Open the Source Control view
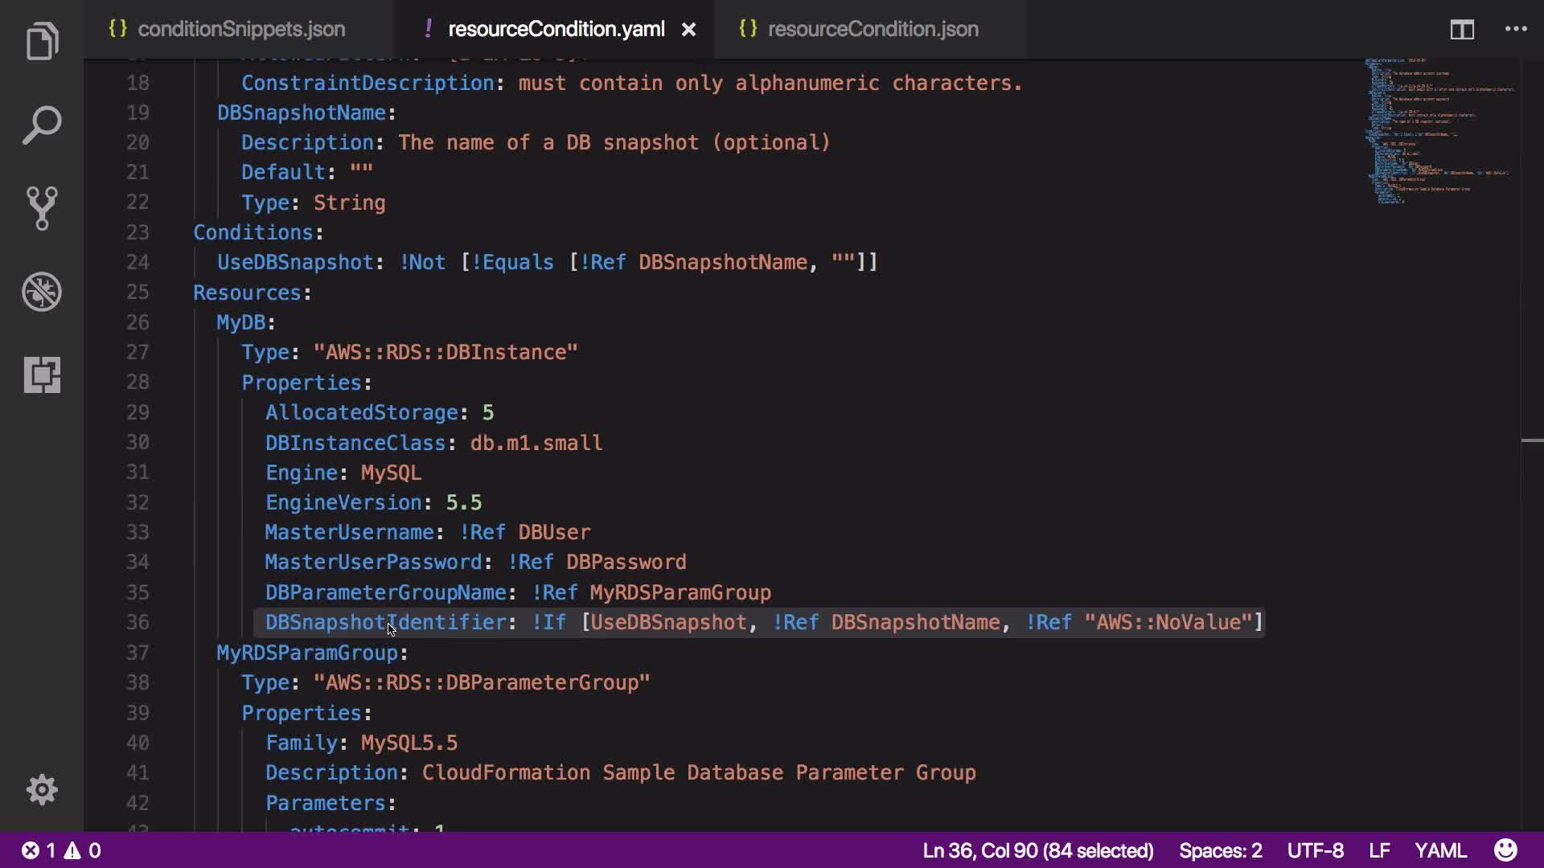 point(42,208)
